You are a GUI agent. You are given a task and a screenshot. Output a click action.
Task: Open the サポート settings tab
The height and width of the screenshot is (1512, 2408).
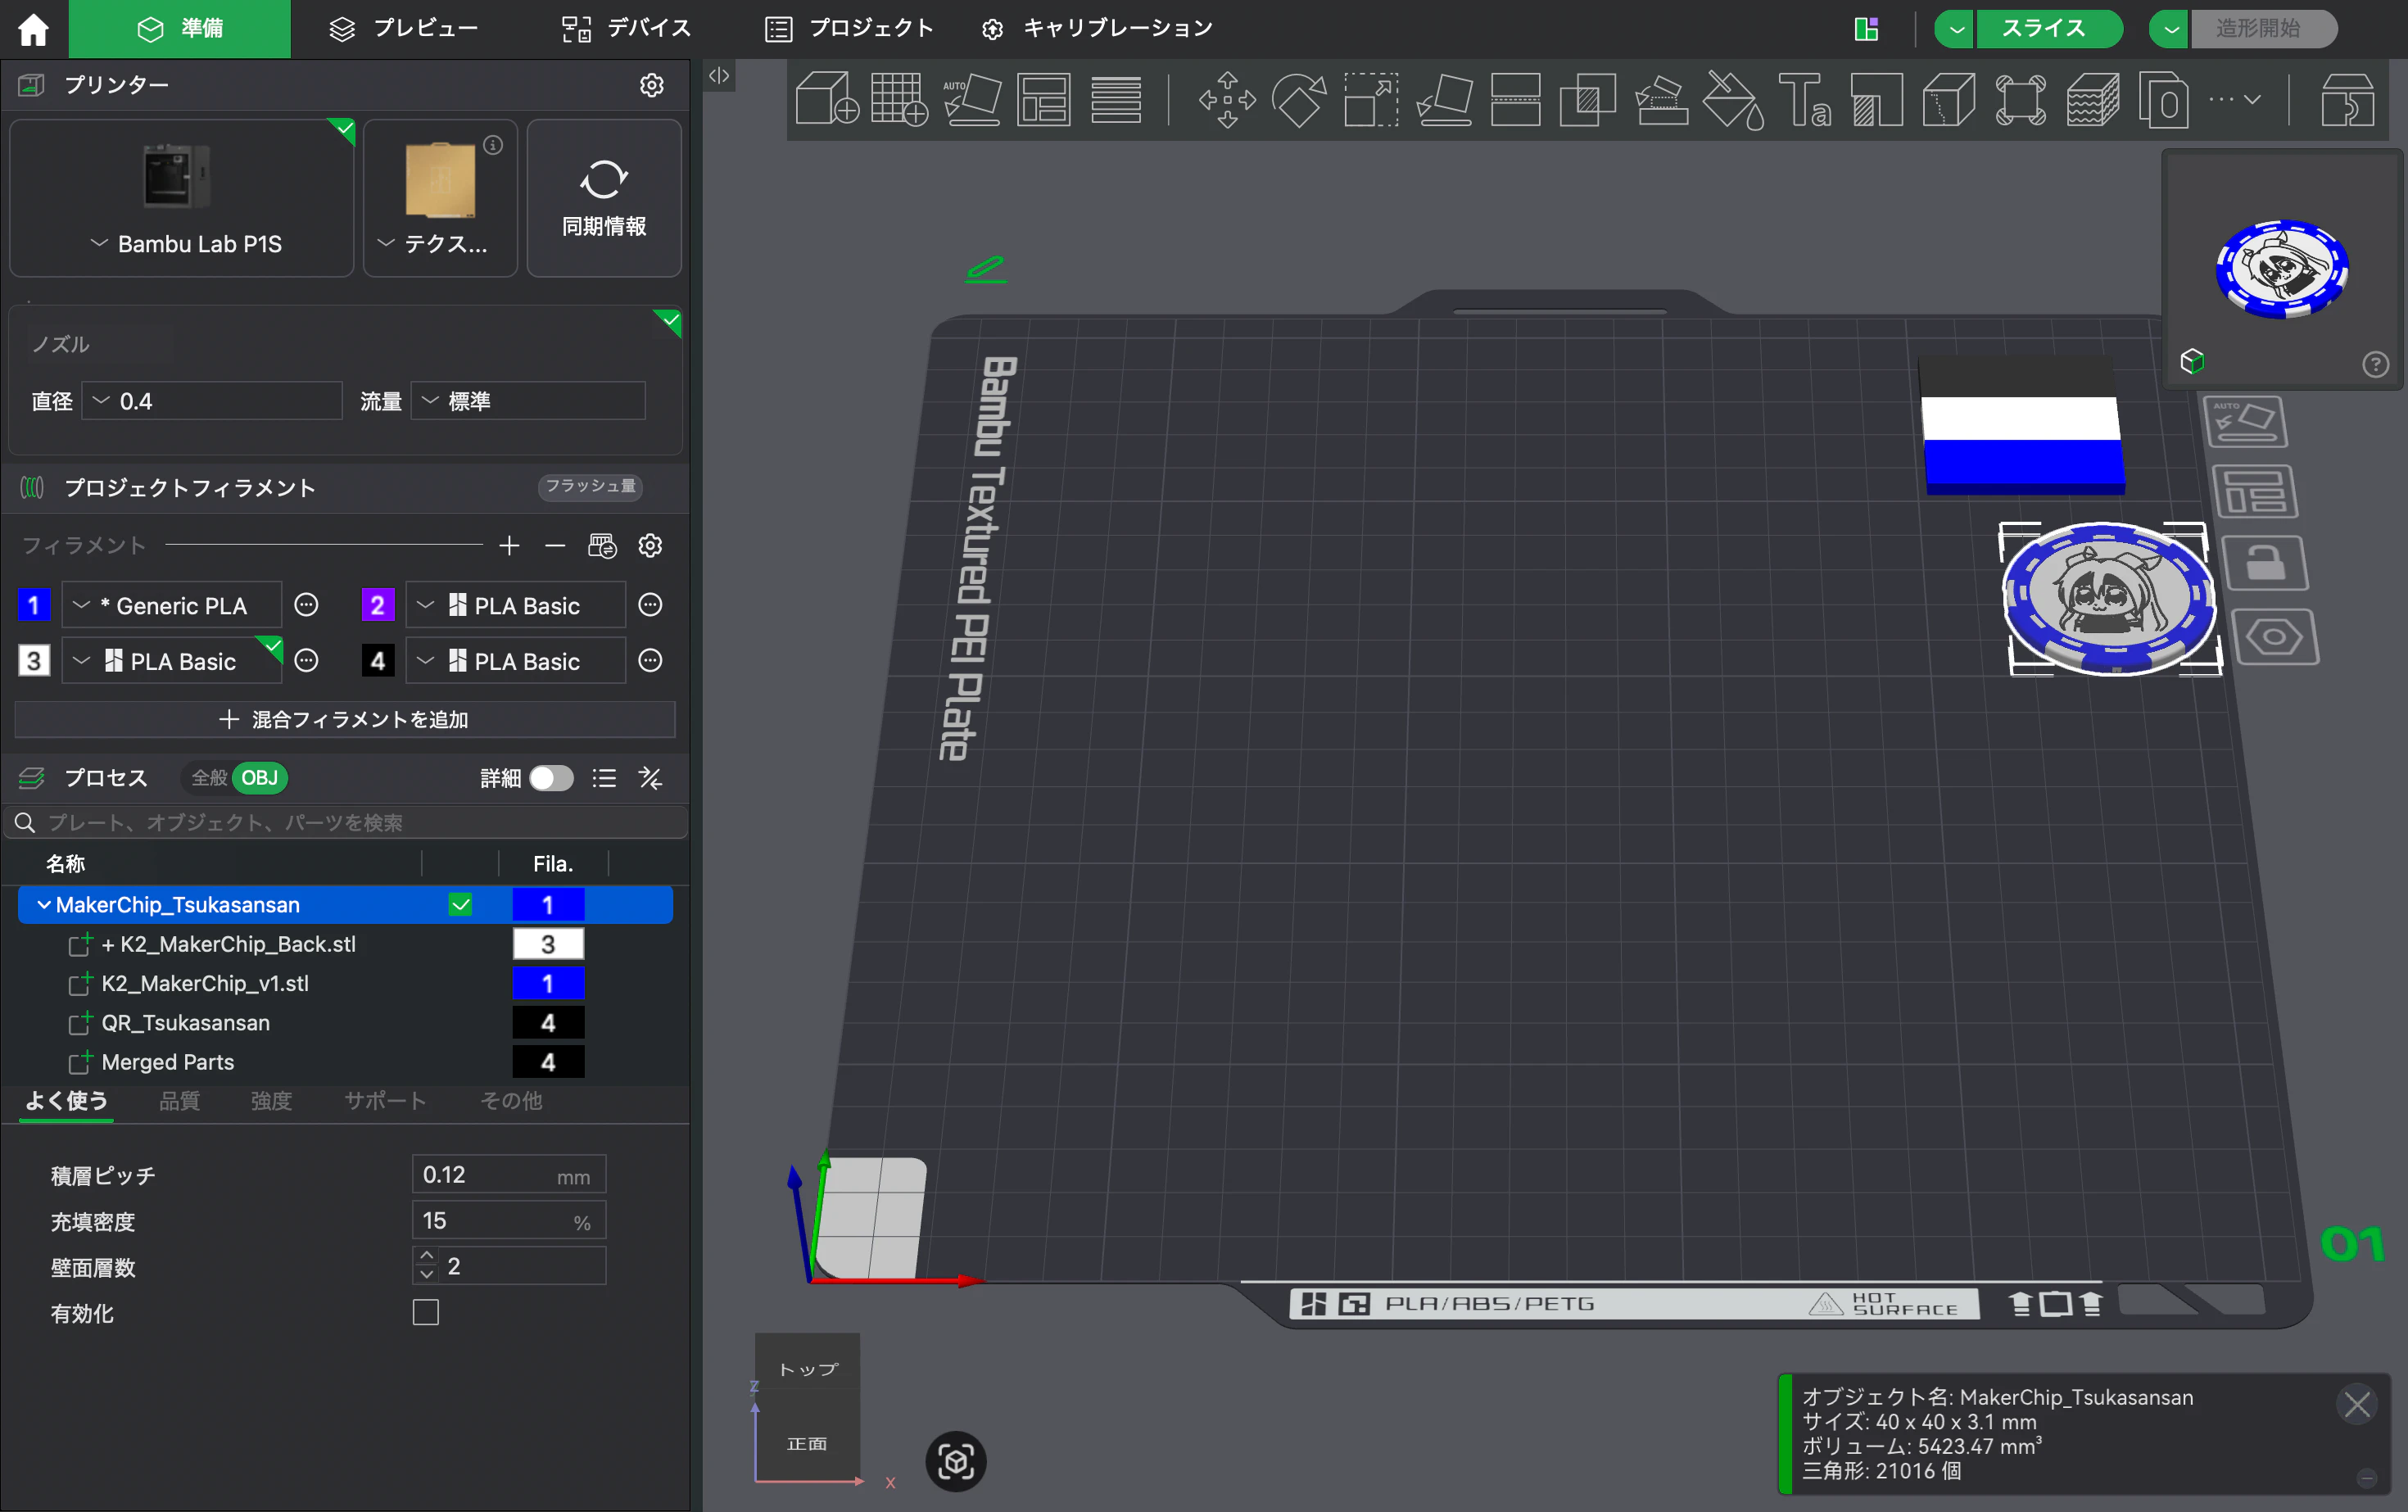click(385, 1101)
